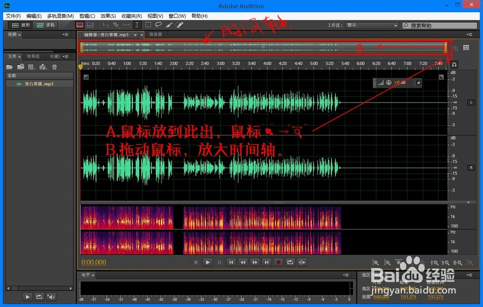Select the Spot Healing Brush tool
Image resolution: width=483 pixels, height=307 pixels.
pyautogui.click(x=180, y=25)
